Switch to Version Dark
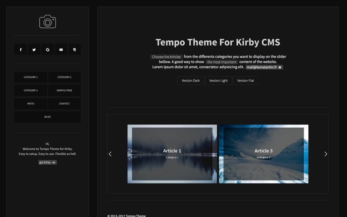The width and height of the screenshot is (347, 217). pyautogui.click(x=191, y=81)
